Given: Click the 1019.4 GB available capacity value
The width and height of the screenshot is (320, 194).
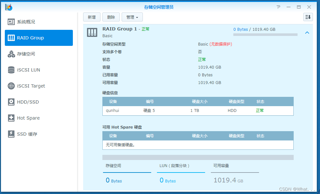Looking at the screenshot, I should 229,180.
